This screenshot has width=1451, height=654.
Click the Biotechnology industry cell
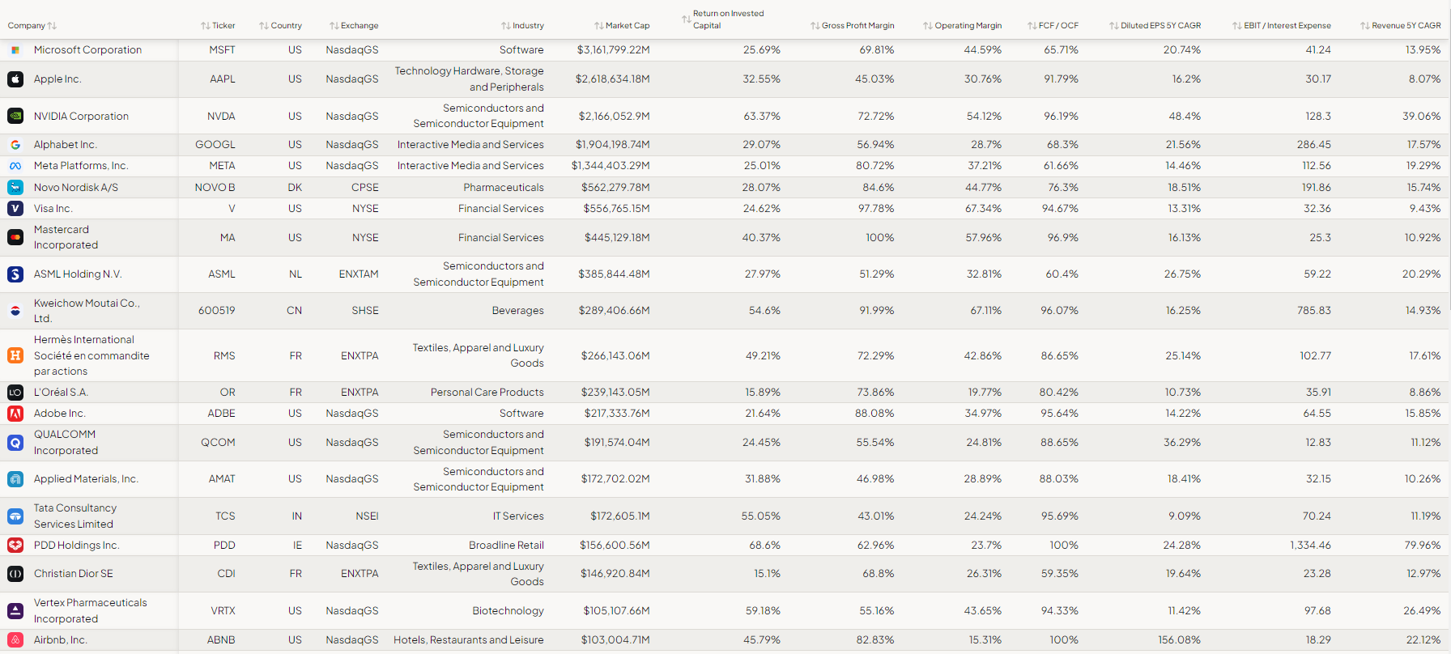pyautogui.click(x=508, y=611)
